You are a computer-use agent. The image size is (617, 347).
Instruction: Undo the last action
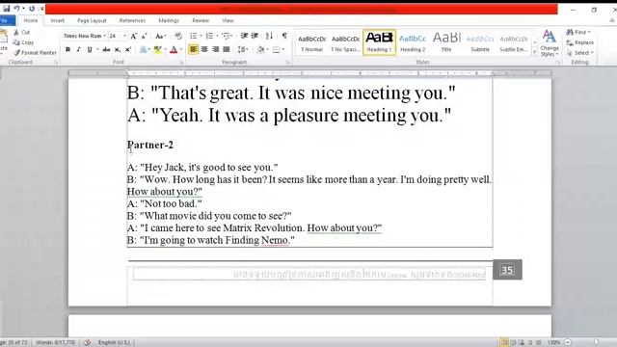pos(16,9)
